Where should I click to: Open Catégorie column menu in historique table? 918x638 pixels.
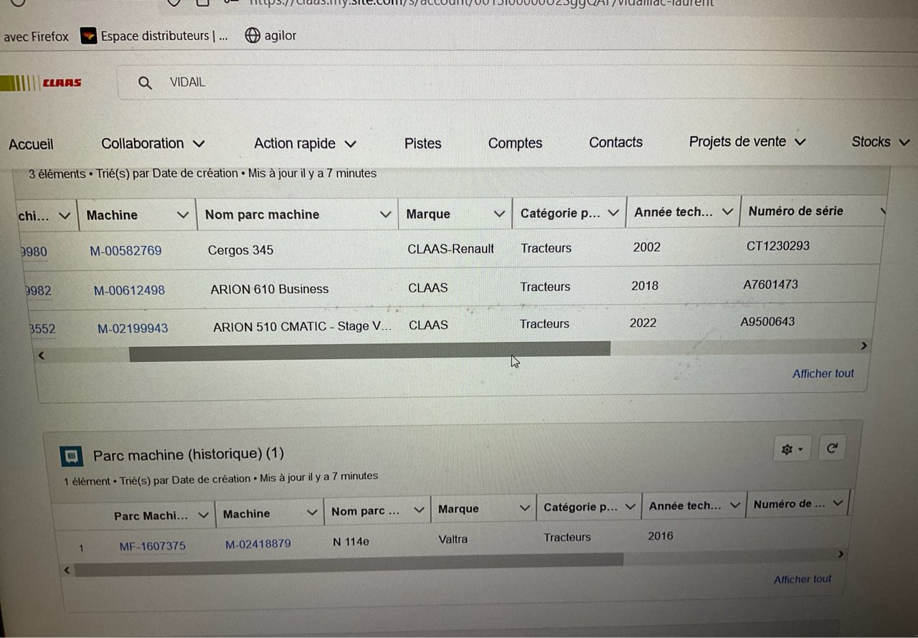click(630, 507)
